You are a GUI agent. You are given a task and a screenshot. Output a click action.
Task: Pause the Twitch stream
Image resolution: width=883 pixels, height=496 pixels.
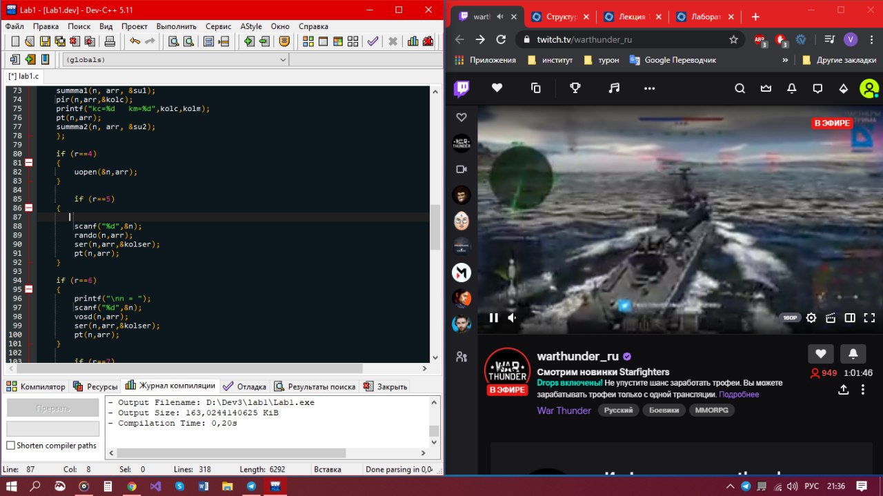tap(493, 317)
